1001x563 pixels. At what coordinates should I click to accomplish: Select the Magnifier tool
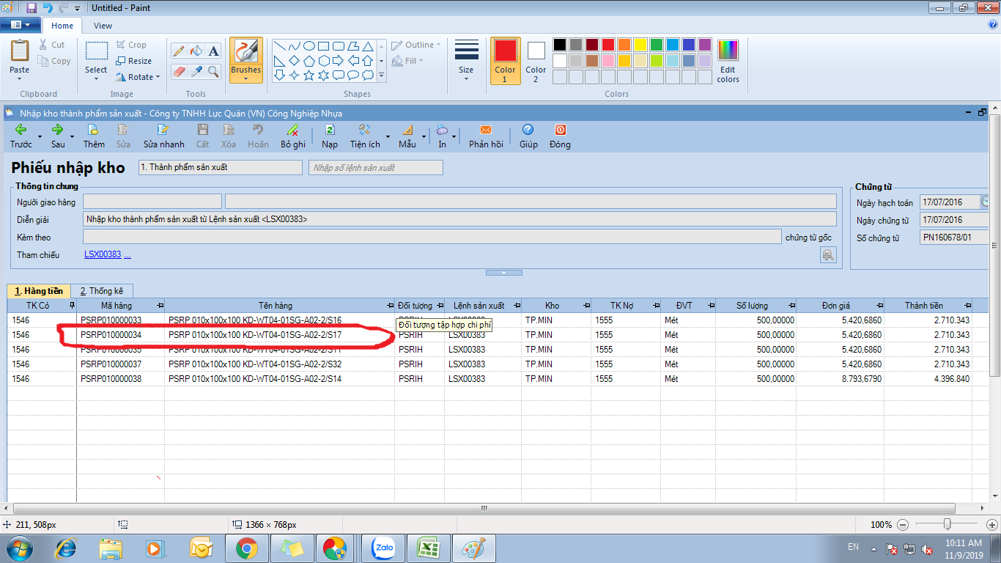(213, 71)
